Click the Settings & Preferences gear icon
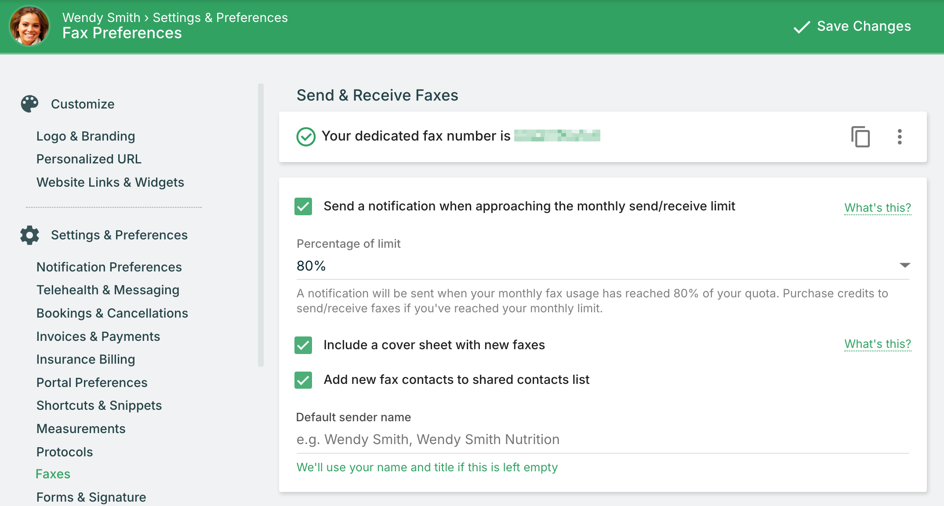This screenshot has width=944, height=506. [29, 235]
